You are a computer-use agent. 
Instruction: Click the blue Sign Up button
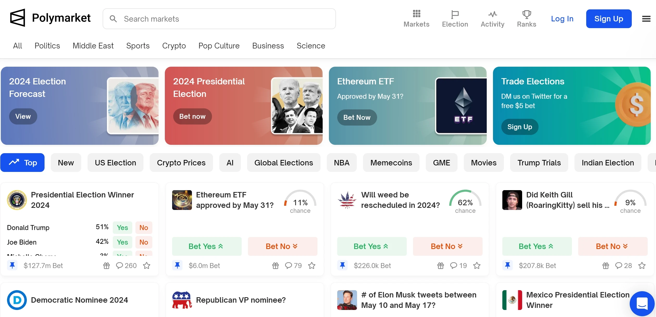tap(609, 19)
